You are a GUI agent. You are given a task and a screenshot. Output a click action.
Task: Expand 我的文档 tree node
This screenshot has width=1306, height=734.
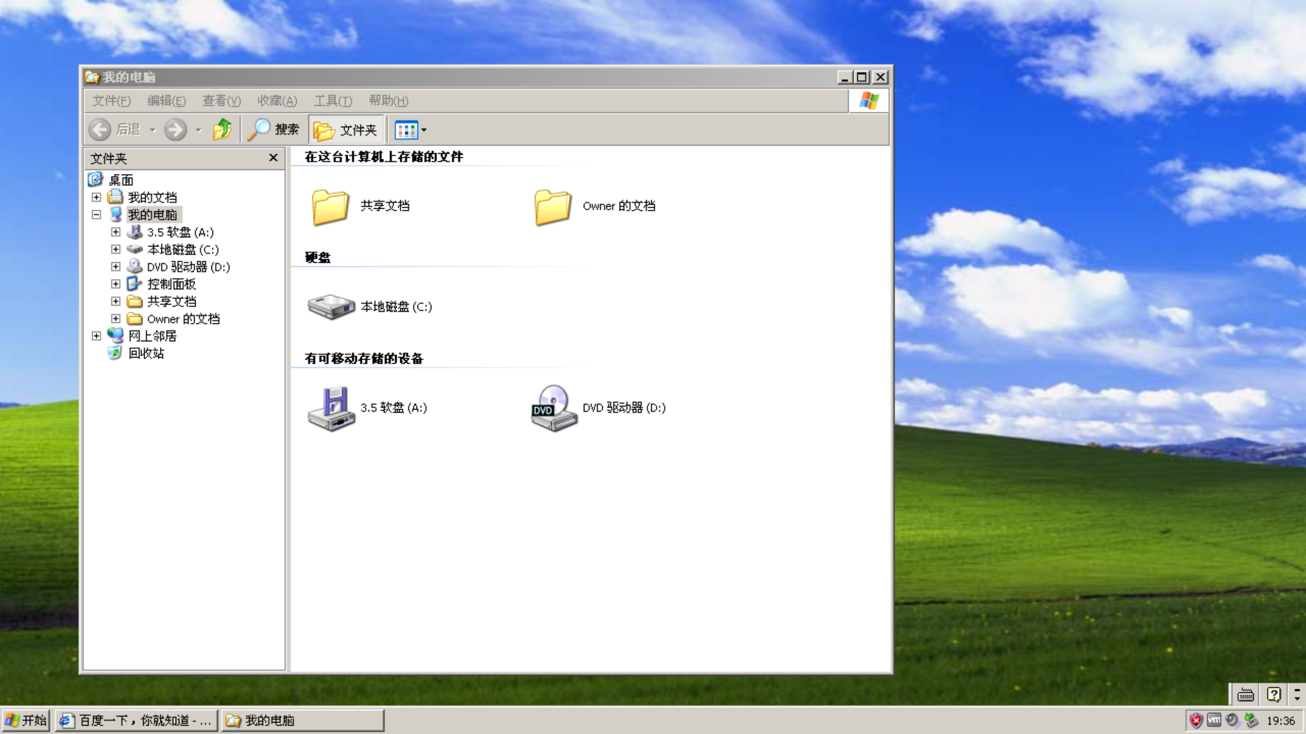coord(96,197)
